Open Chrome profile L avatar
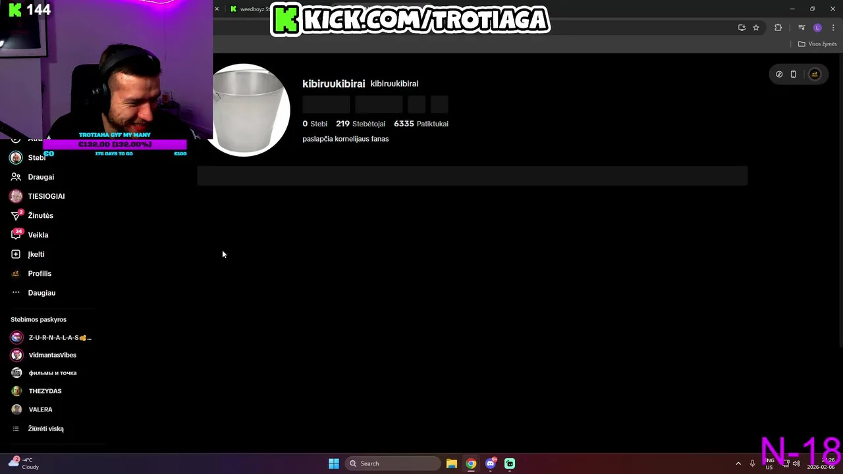843x474 pixels. [x=818, y=28]
